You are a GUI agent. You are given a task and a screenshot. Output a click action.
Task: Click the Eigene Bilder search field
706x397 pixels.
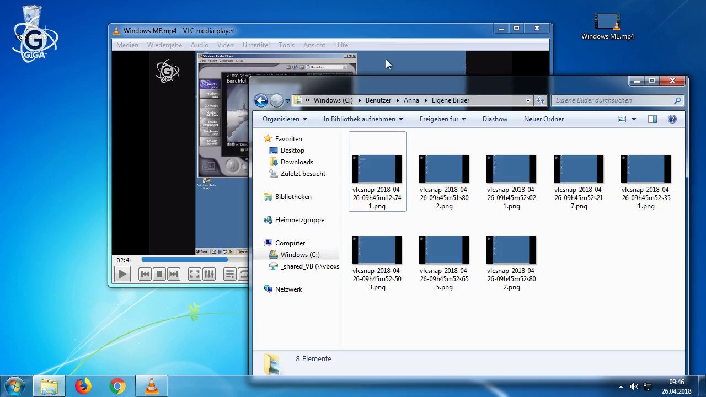[x=618, y=100]
